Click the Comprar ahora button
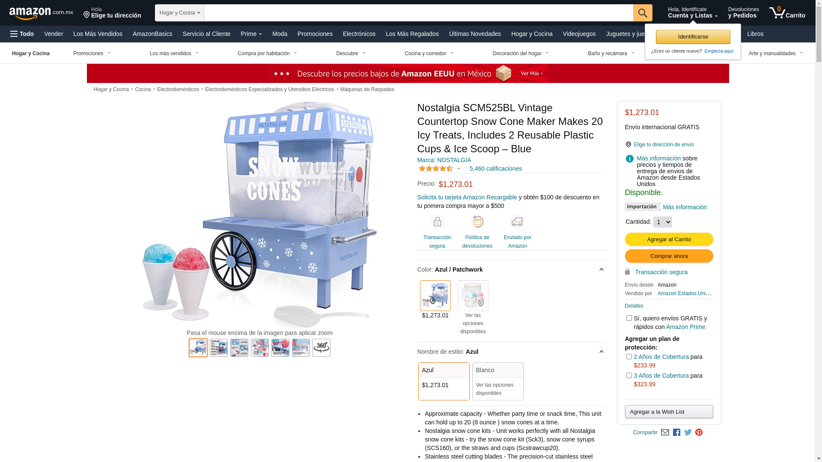Screen dimensions: 822x462 tap(669, 256)
